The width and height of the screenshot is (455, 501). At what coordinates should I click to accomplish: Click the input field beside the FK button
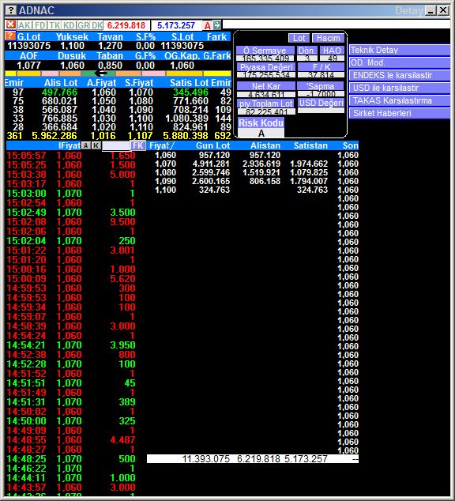(116, 145)
